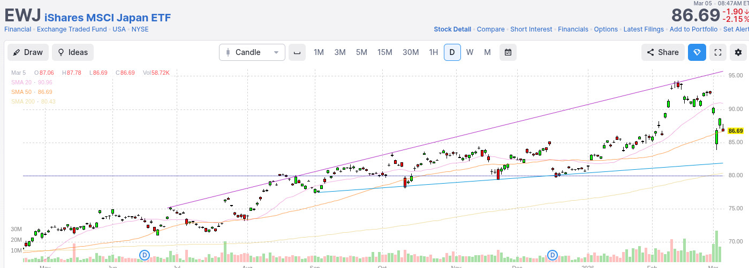The width and height of the screenshot is (749, 268).
Task: Click the chart scale icon beside Candle
Action: (297, 52)
